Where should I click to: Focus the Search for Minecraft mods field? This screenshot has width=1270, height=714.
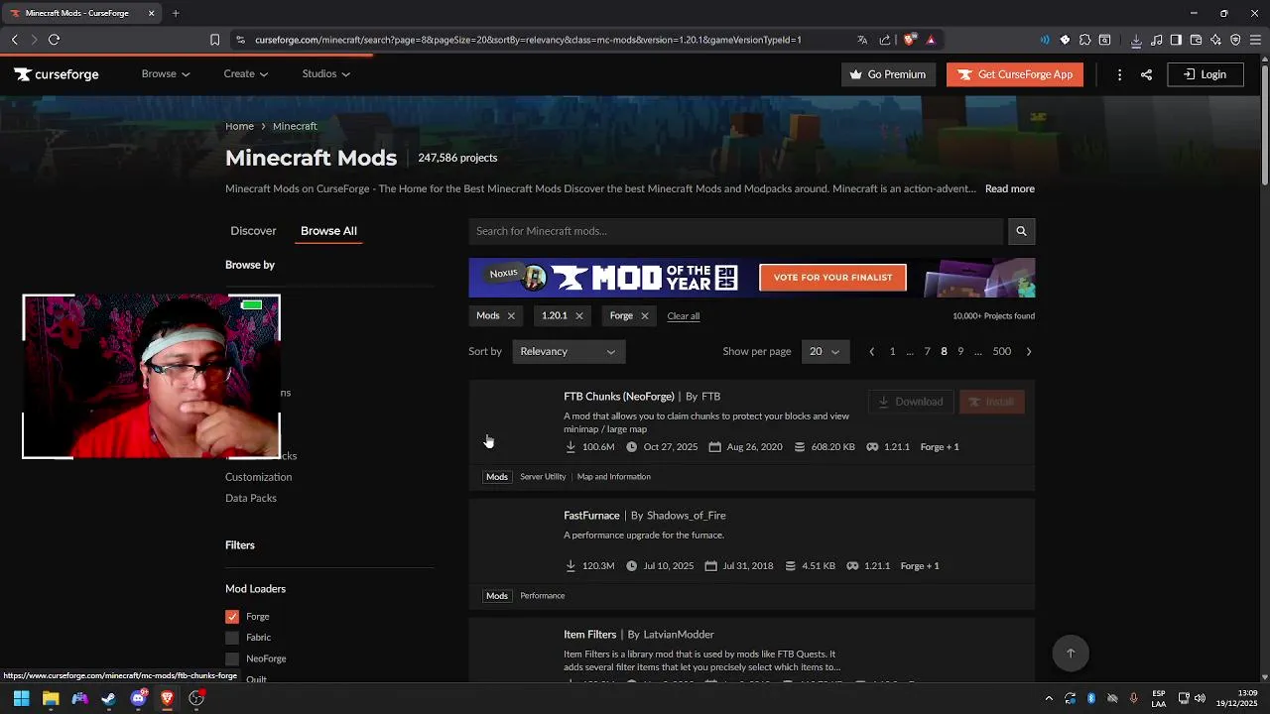point(736,231)
